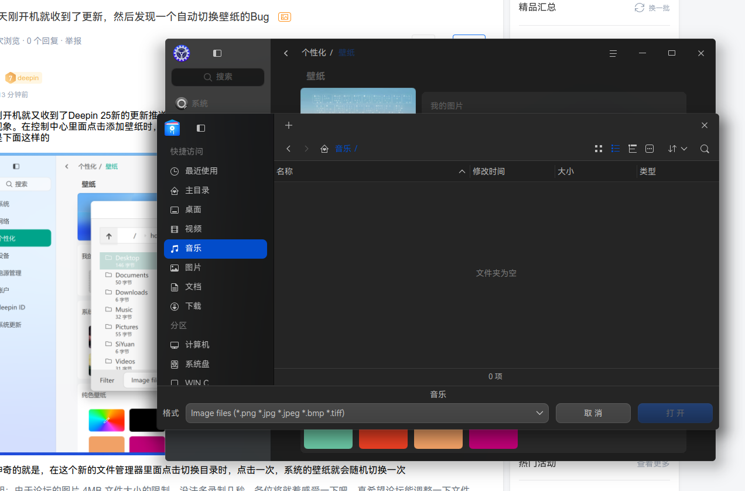Open the view options icon with three dots
The height and width of the screenshot is (491, 745).
650,149
